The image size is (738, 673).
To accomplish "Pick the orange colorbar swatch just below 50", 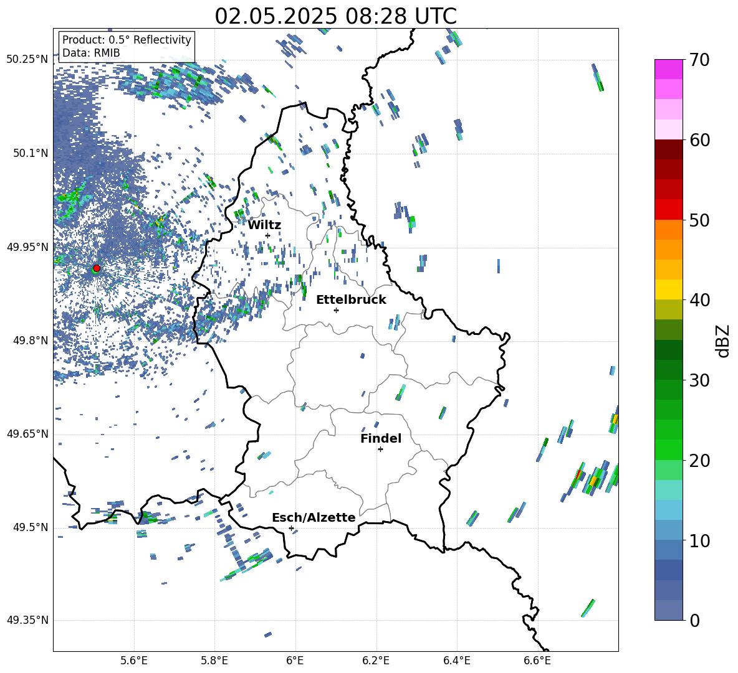I will pos(668,230).
